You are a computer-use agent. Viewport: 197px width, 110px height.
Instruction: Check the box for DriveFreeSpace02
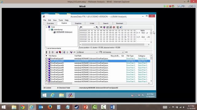click(x=46, y=61)
